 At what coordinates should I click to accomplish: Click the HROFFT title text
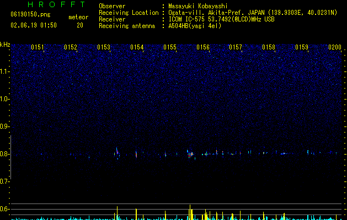[57, 4]
